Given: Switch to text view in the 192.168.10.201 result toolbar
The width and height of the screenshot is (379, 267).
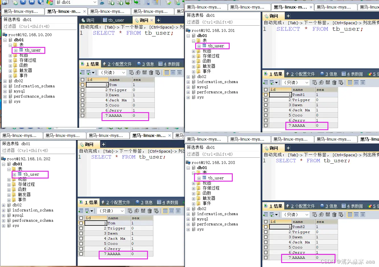Looking at the screenshot, I should (x=363, y=83).
